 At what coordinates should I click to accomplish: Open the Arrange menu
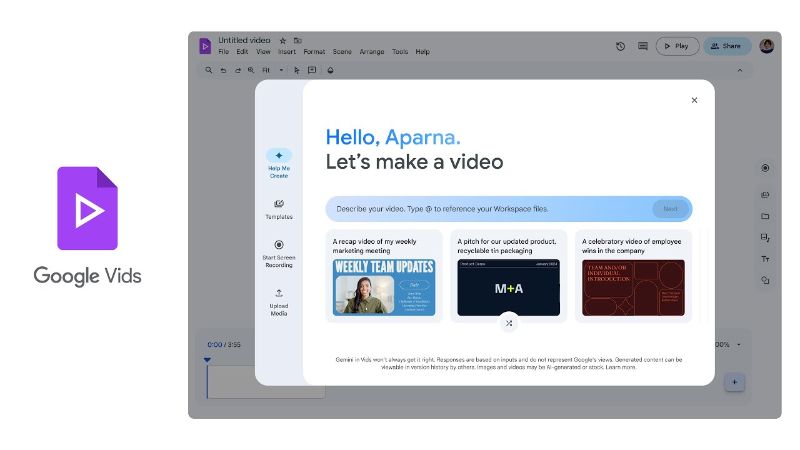coord(372,51)
